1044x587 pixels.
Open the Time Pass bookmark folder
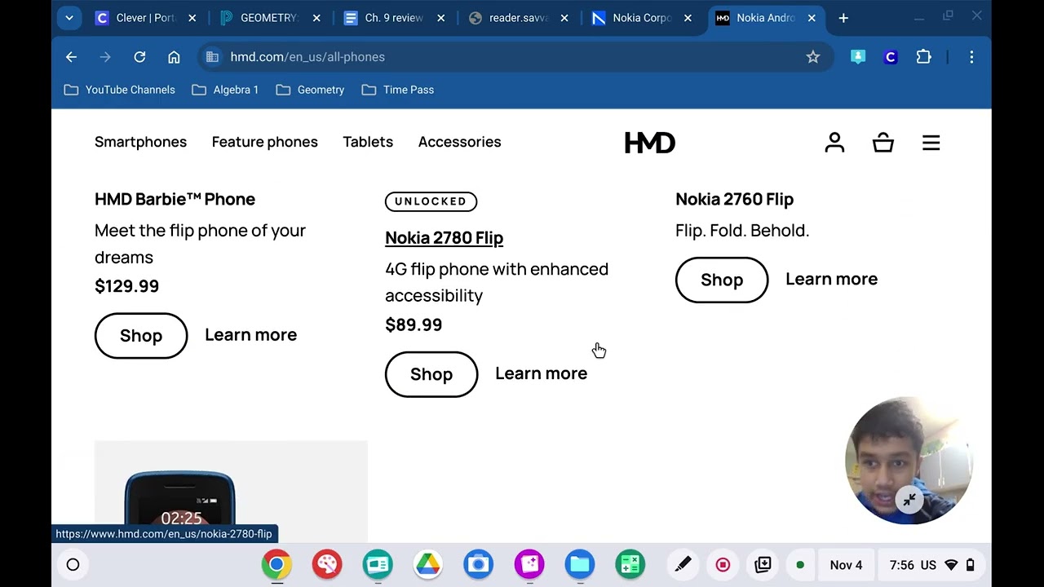pyautogui.click(x=398, y=90)
